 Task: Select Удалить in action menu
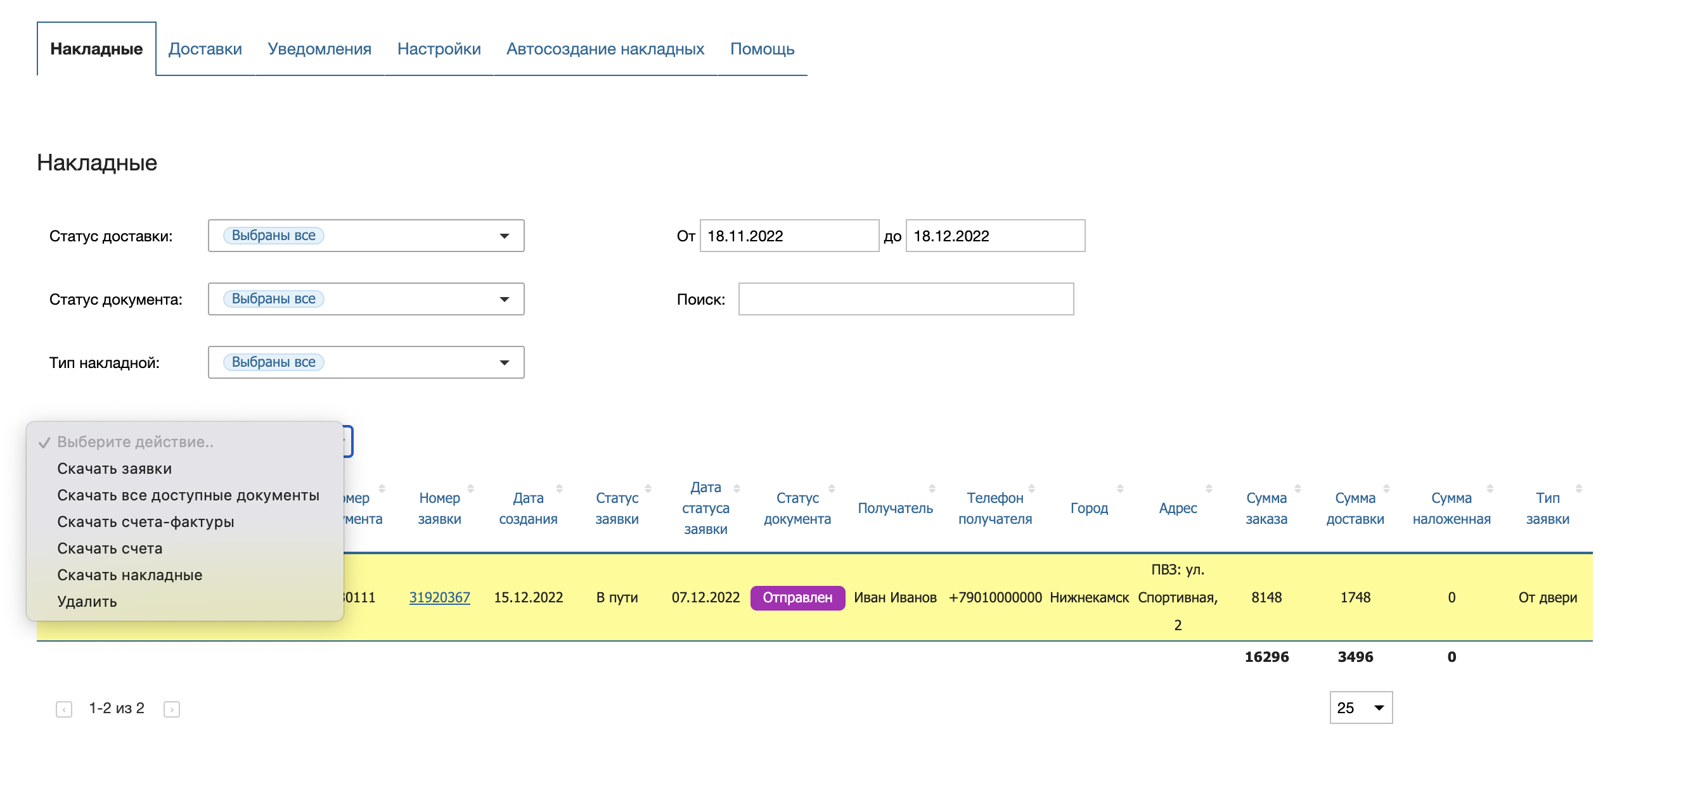[x=87, y=602]
